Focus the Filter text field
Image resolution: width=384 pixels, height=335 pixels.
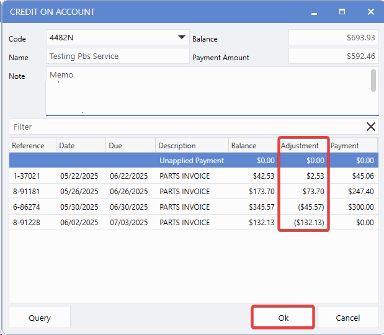coord(186,127)
